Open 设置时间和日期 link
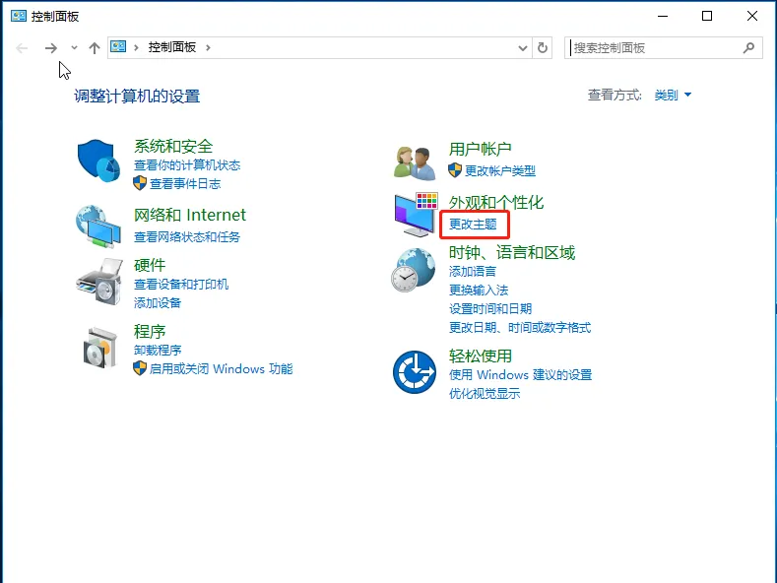Screen dimensions: 777x583 click(x=490, y=309)
